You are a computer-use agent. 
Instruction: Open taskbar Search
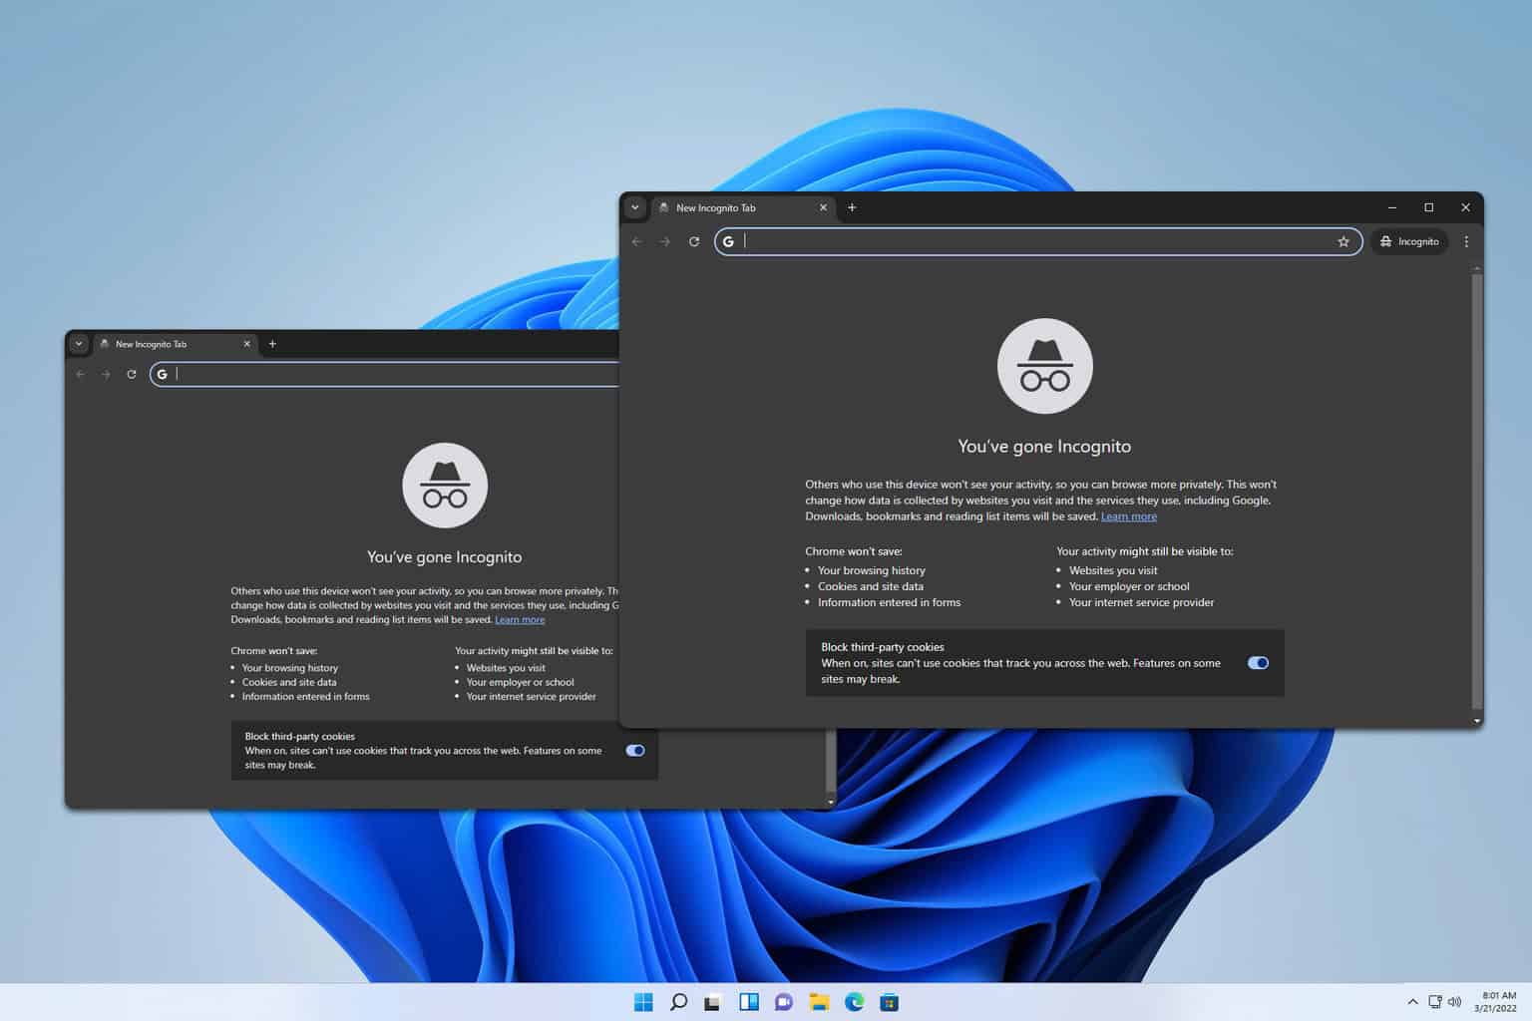[x=678, y=1002]
